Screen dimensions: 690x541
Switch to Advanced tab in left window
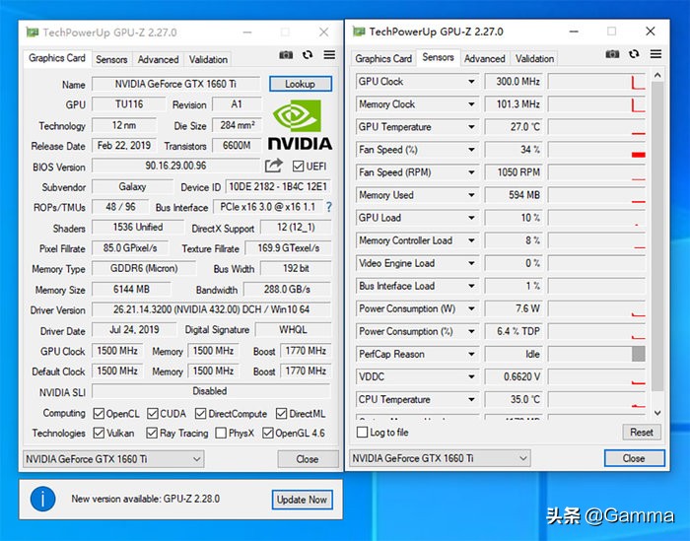tap(158, 59)
